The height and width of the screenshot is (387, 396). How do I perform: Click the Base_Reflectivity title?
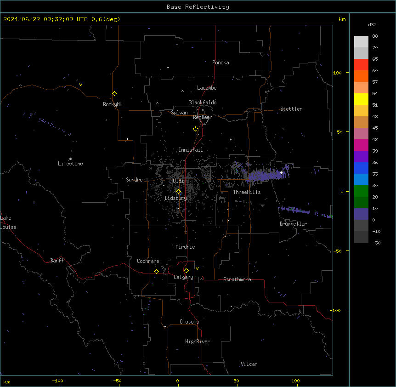(198, 7)
